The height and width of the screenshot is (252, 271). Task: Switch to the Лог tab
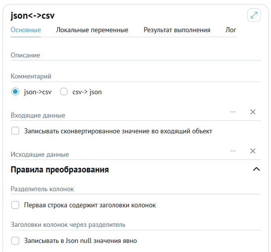coord(231,30)
